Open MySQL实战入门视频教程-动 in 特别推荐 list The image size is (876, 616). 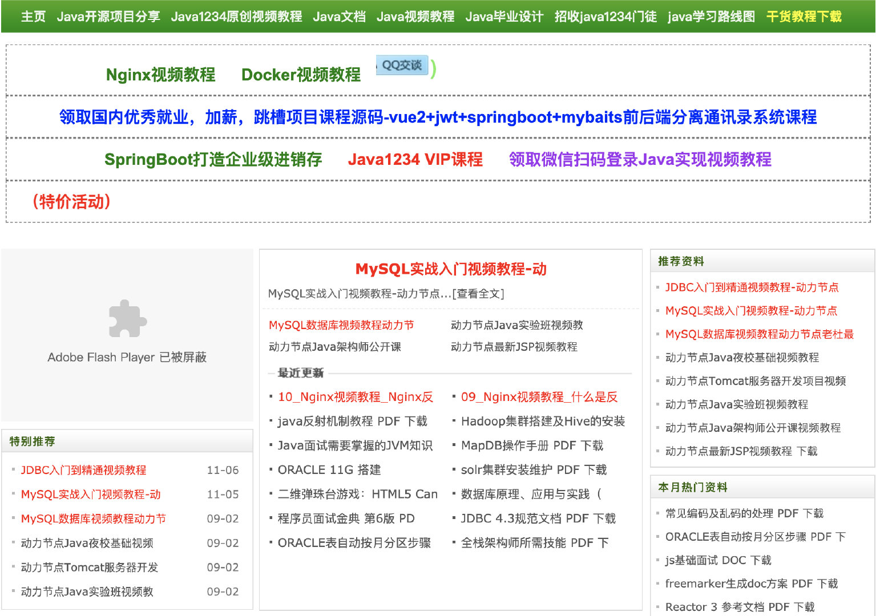pos(91,495)
